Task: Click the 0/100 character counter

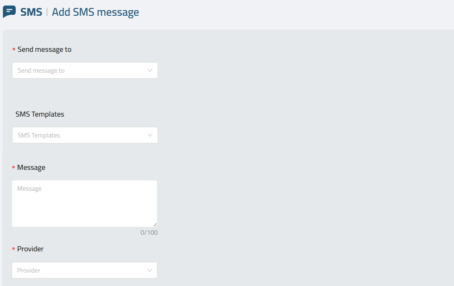Action: tap(149, 232)
